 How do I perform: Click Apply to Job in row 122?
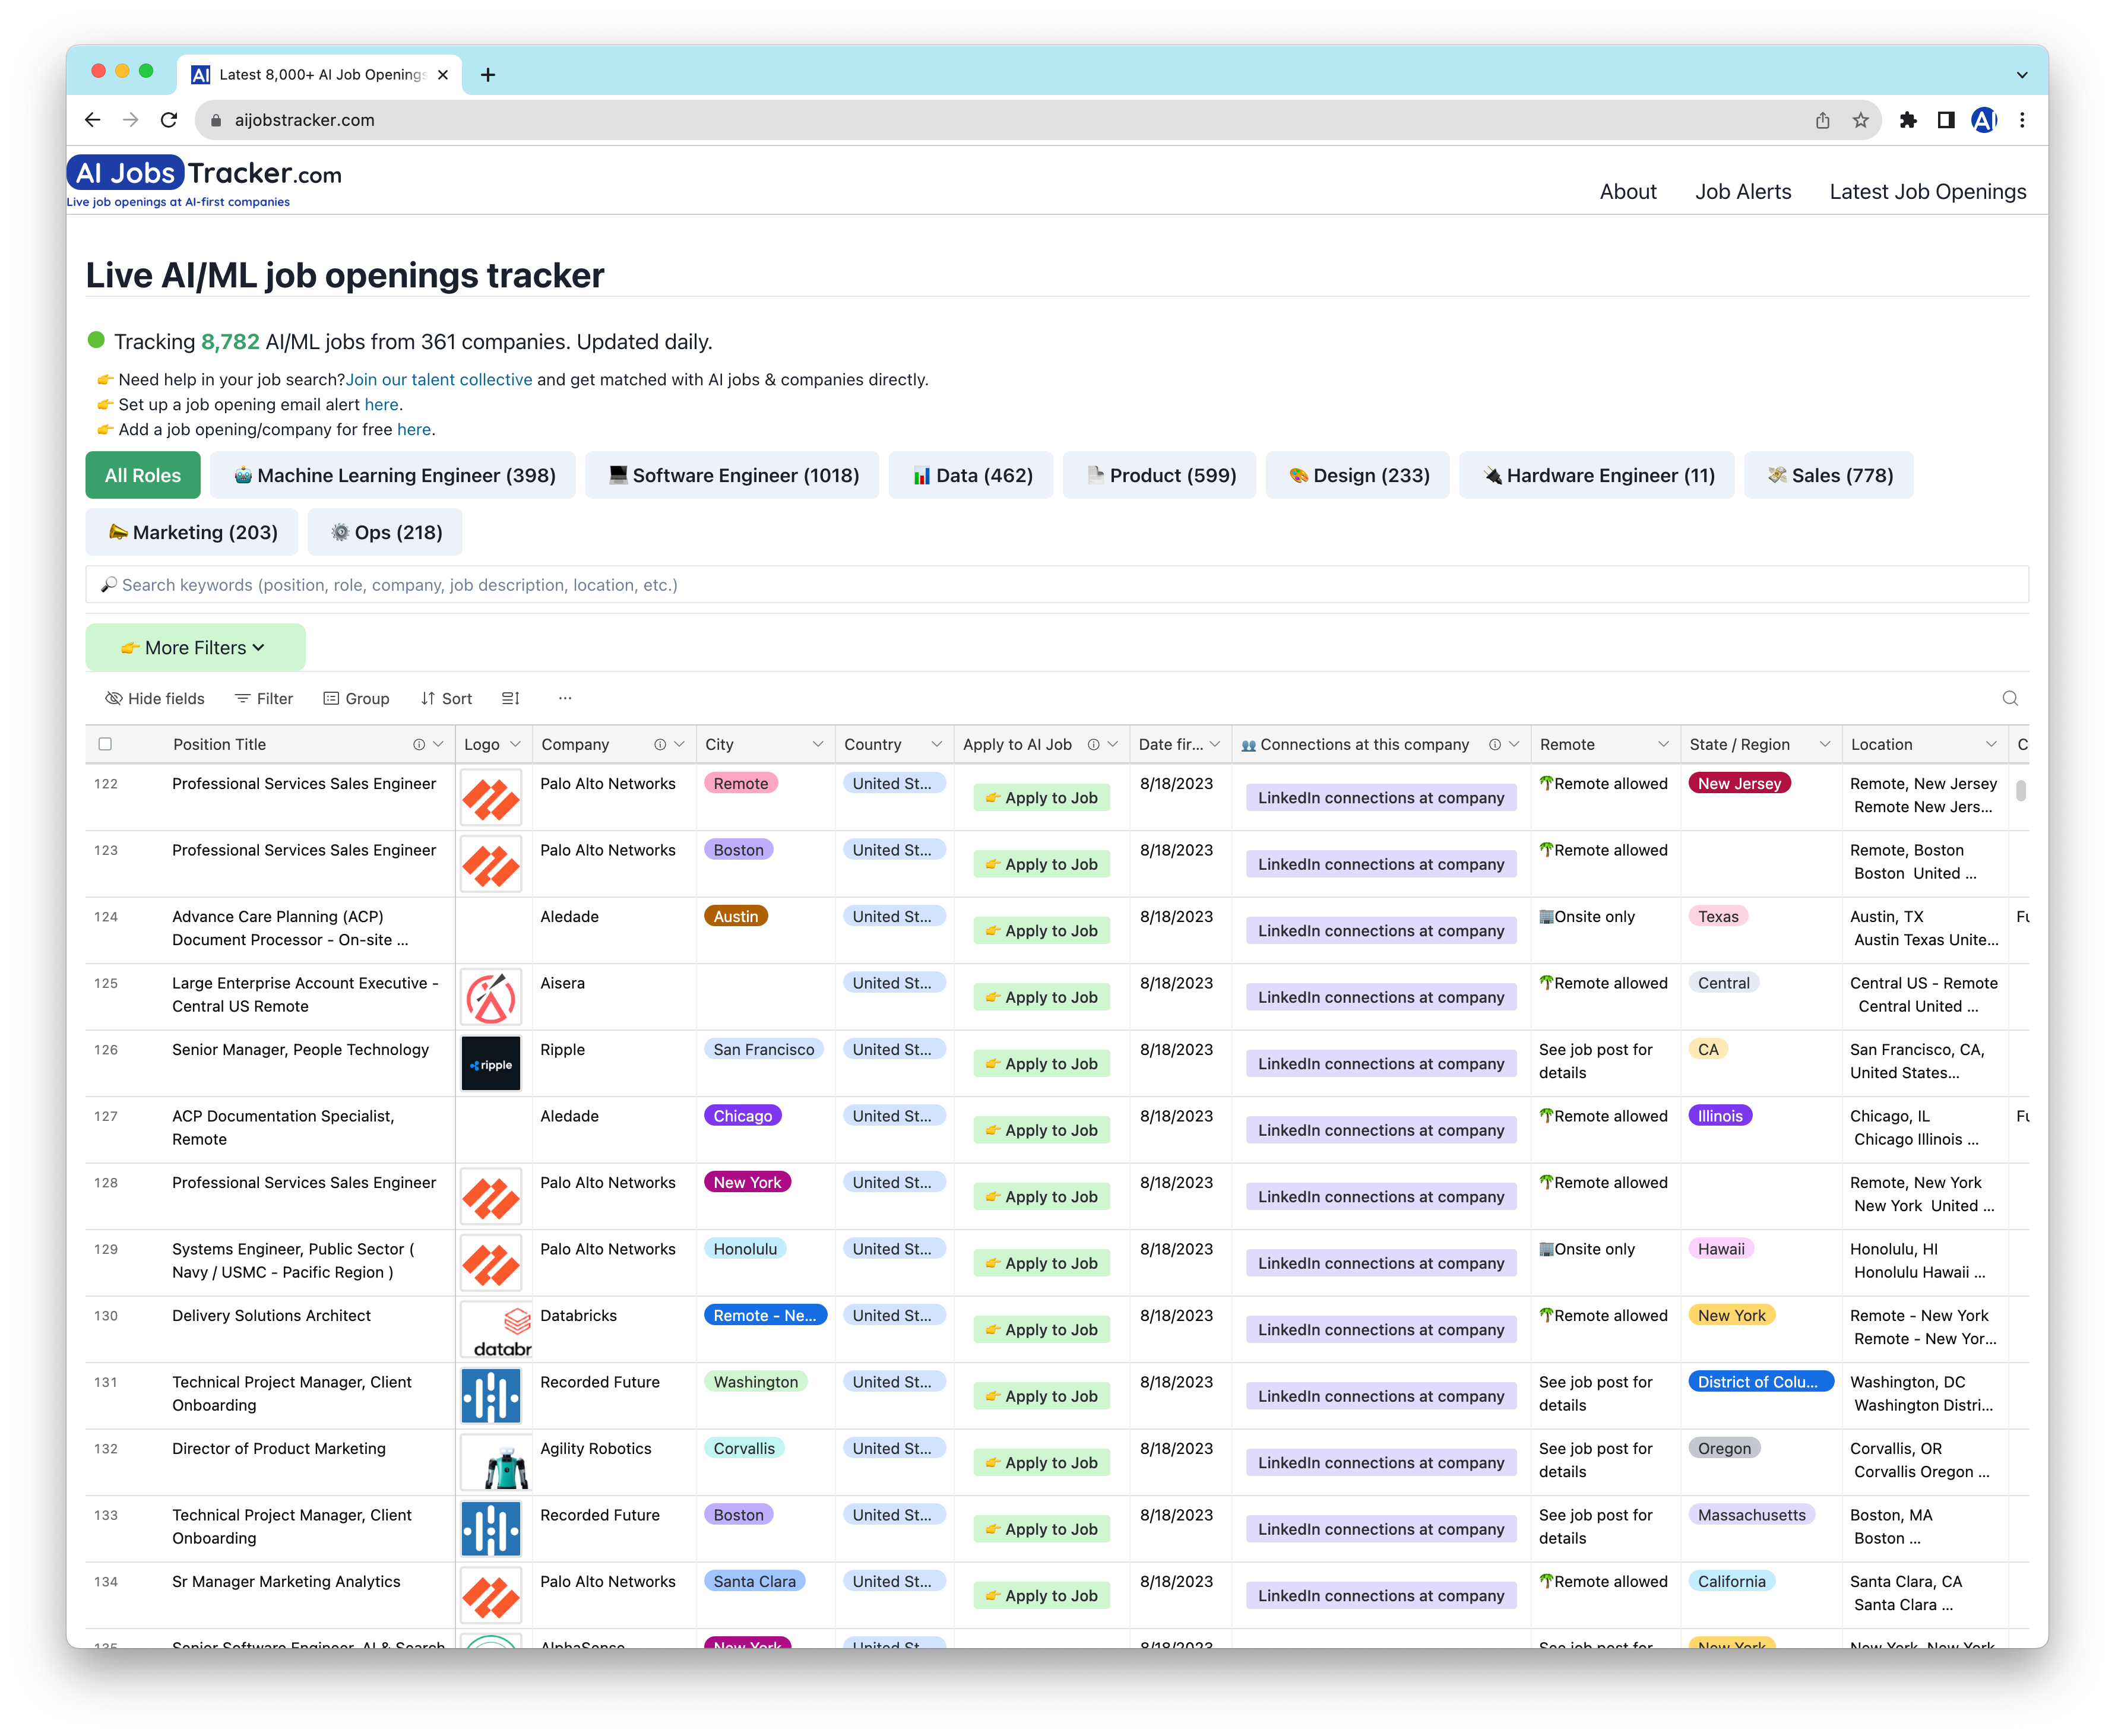click(x=1042, y=797)
